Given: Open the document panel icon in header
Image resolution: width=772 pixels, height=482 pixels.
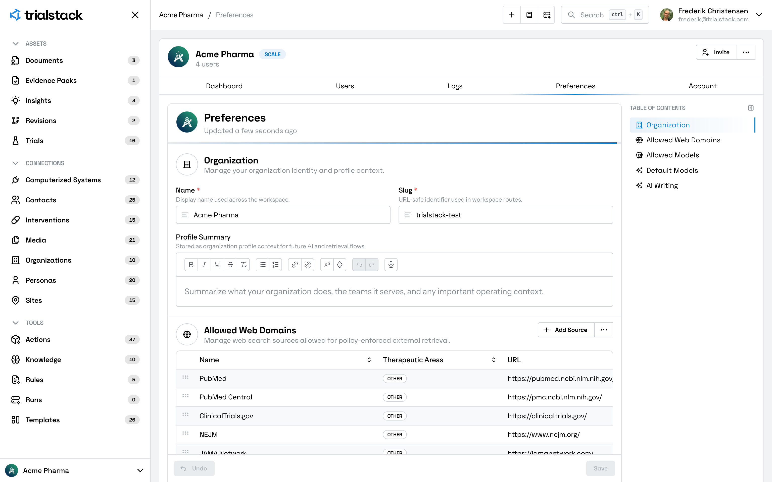Looking at the screenshot, I should click(x=529, y=15).
